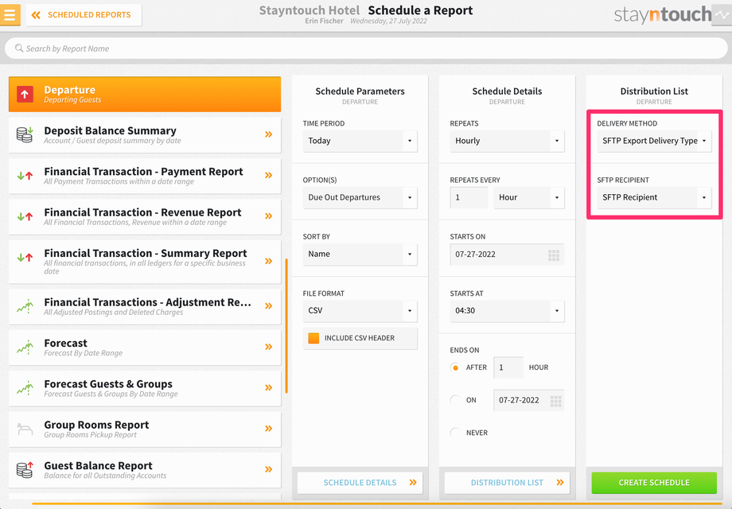Click the Stayntouch Hotel title text

310,10
